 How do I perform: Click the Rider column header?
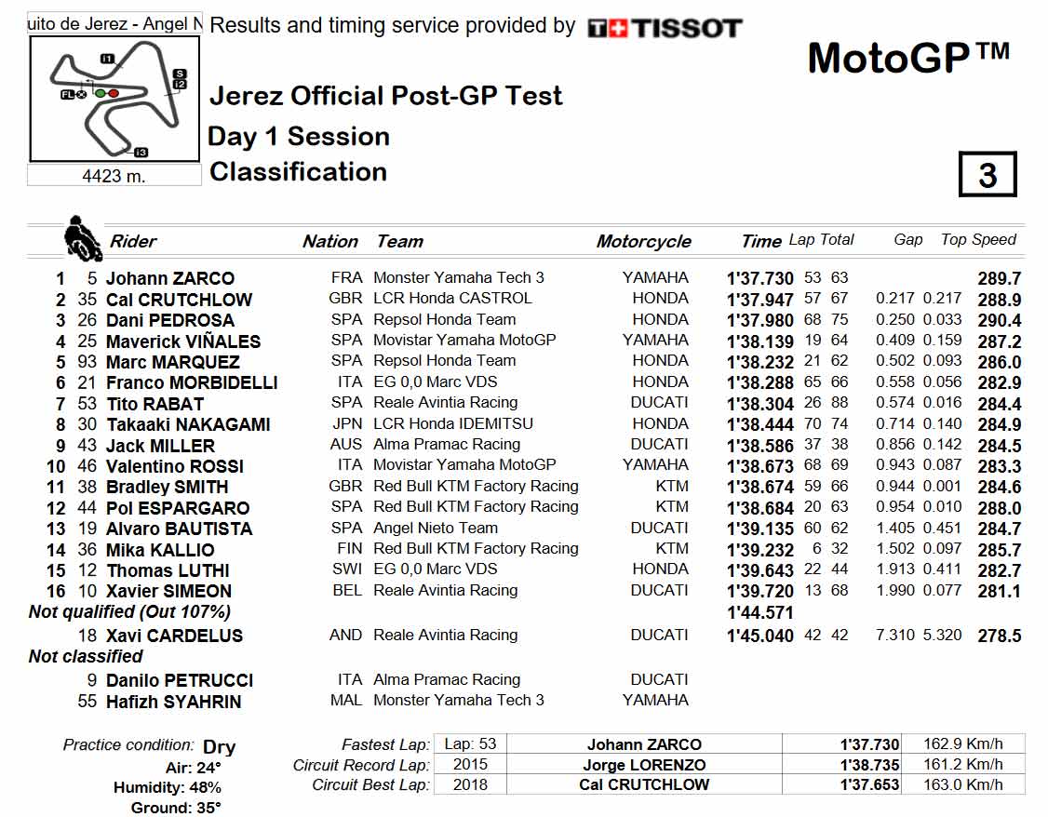(x=133, y=241)
